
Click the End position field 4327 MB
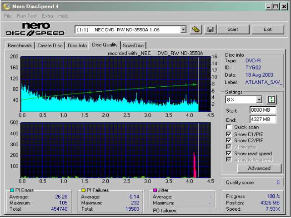coord(263,119)
